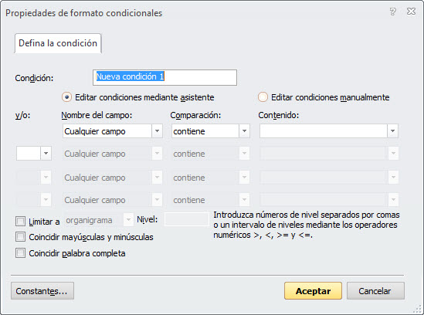The height and width of the screenshot is (315, 424).
Task: Close the conditional format properties dialog
Action: click(411, 12)
